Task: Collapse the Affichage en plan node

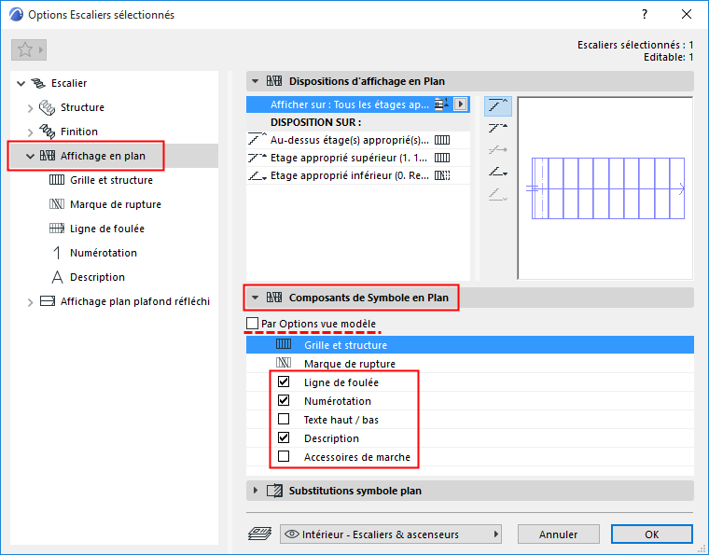Action: [30, 156]
